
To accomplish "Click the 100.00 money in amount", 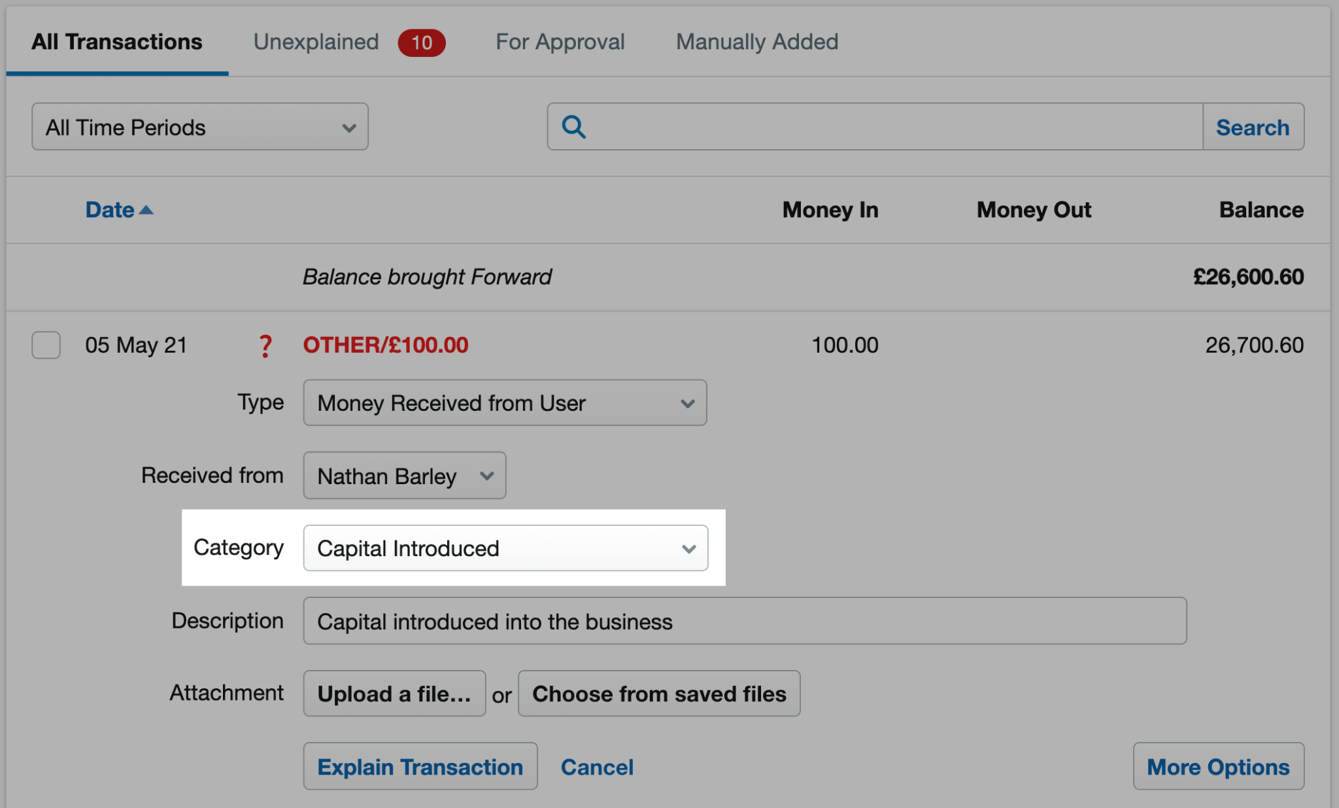I will coord(845,345).
